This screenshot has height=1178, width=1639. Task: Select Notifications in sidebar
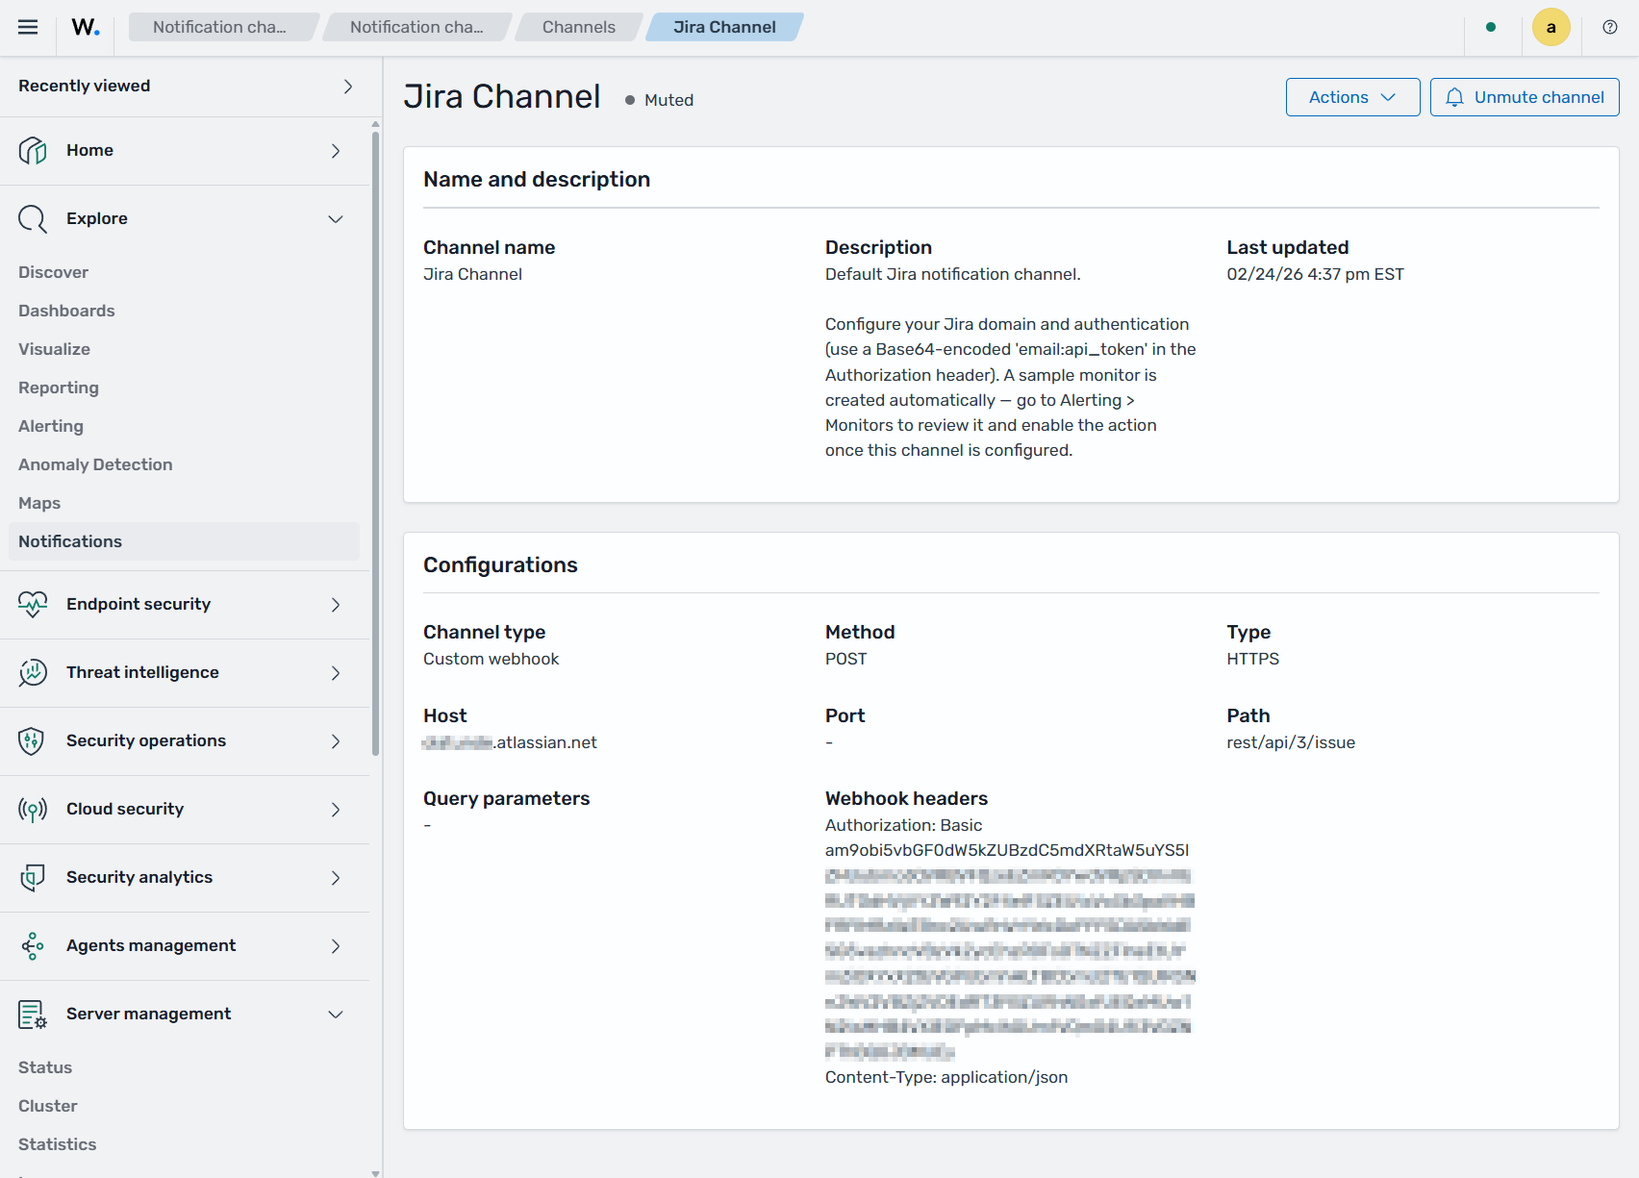coord(184,541)
